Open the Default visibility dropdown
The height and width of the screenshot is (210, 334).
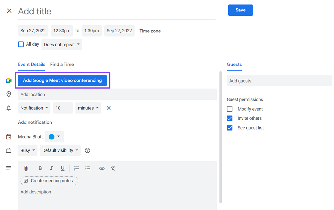pos(60,150)
